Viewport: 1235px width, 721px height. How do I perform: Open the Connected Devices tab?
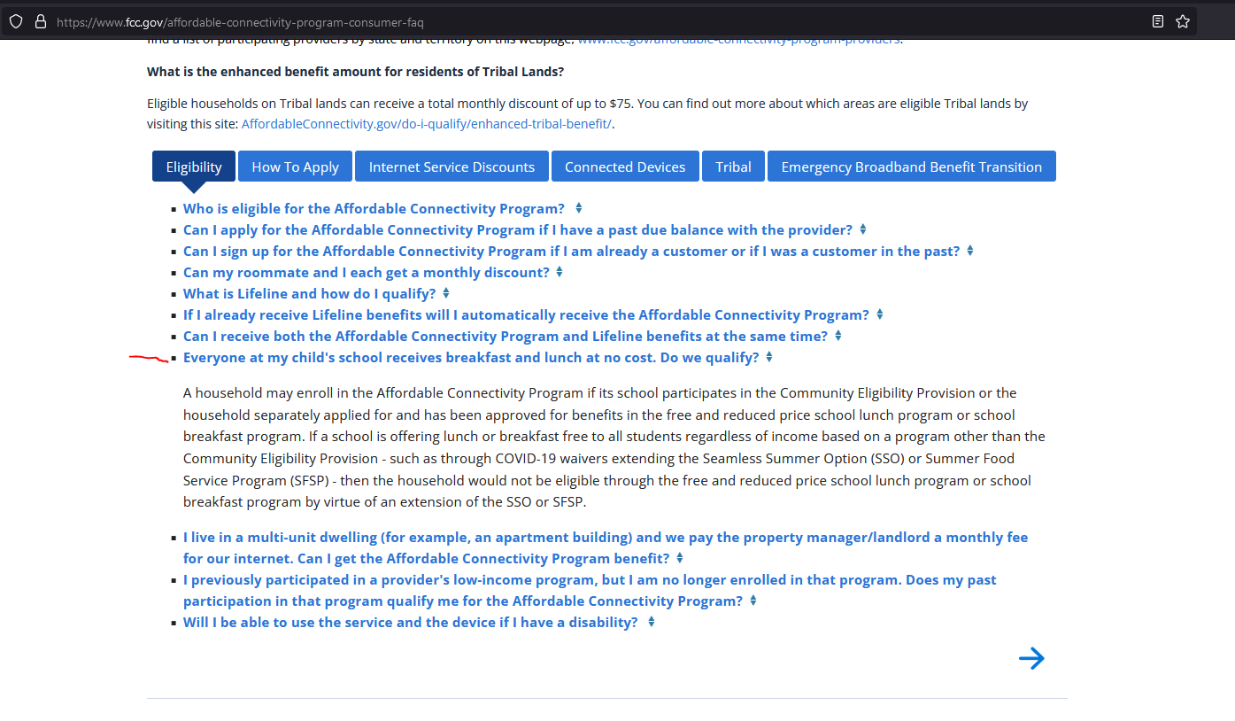(625, 167)
